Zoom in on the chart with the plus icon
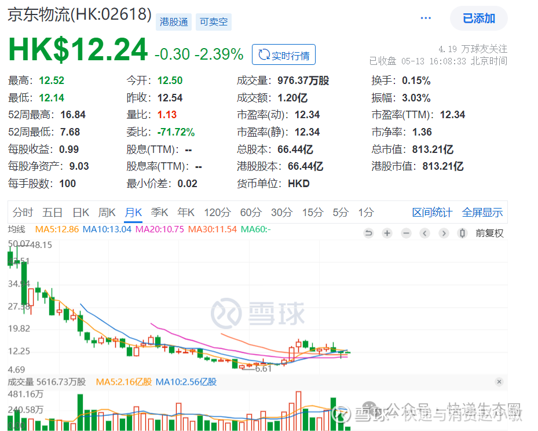This screenshot has height=431, width=538. pyautogui.click(x=386, y=233)
